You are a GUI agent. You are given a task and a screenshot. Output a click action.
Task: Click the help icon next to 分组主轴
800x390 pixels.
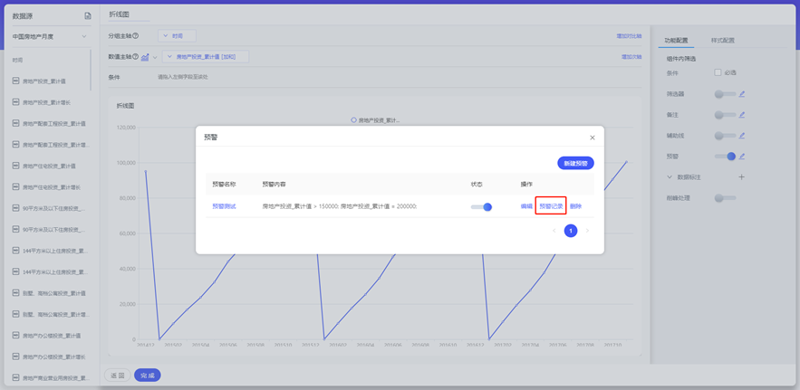point(136,36)
